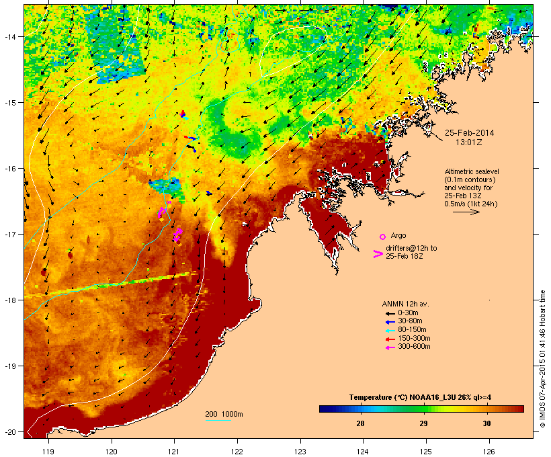The width and height of the screenshot is (551, 457).
Task: Click the temperature colorbar at 28 degrees
Action: click(x=360, y=409)
